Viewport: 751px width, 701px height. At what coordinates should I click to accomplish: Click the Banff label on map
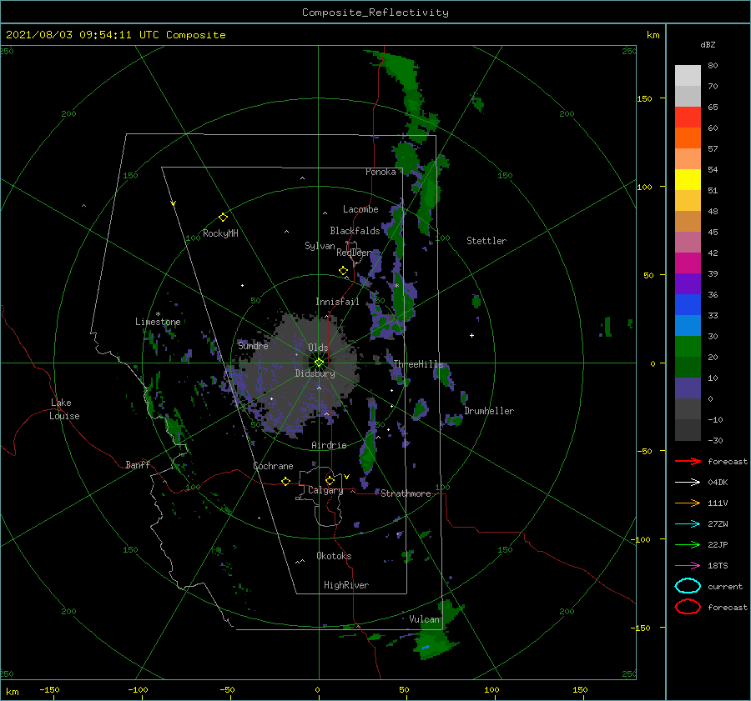tap(138, 464)
